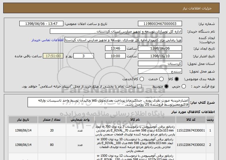Click item code 1151220674330001
This screenshot has height=160, width=226.
(x=191, y=130)
